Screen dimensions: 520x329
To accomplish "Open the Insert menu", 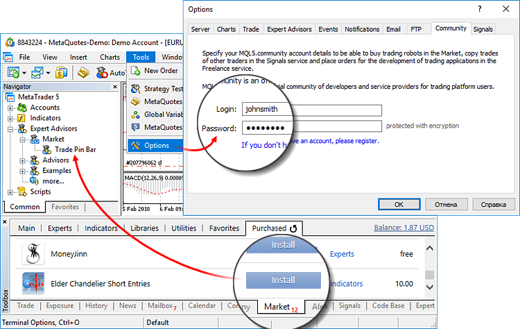I will [78, 57].
